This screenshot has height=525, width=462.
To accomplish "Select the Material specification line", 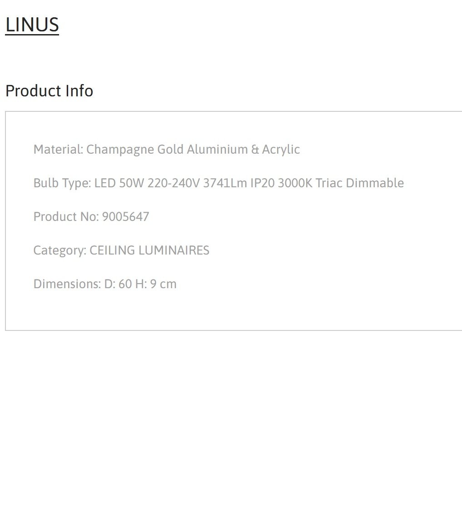I will [167, 150].
